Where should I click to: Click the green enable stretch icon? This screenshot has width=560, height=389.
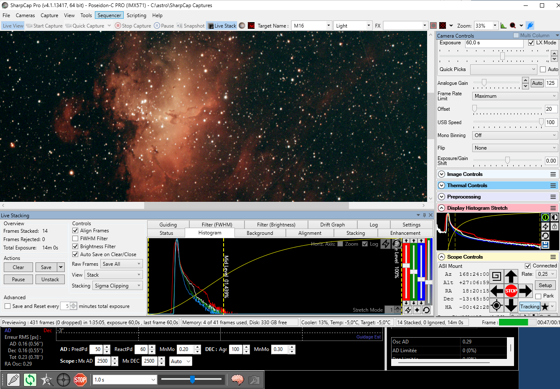pyautogui.click(x=545, y=217)
